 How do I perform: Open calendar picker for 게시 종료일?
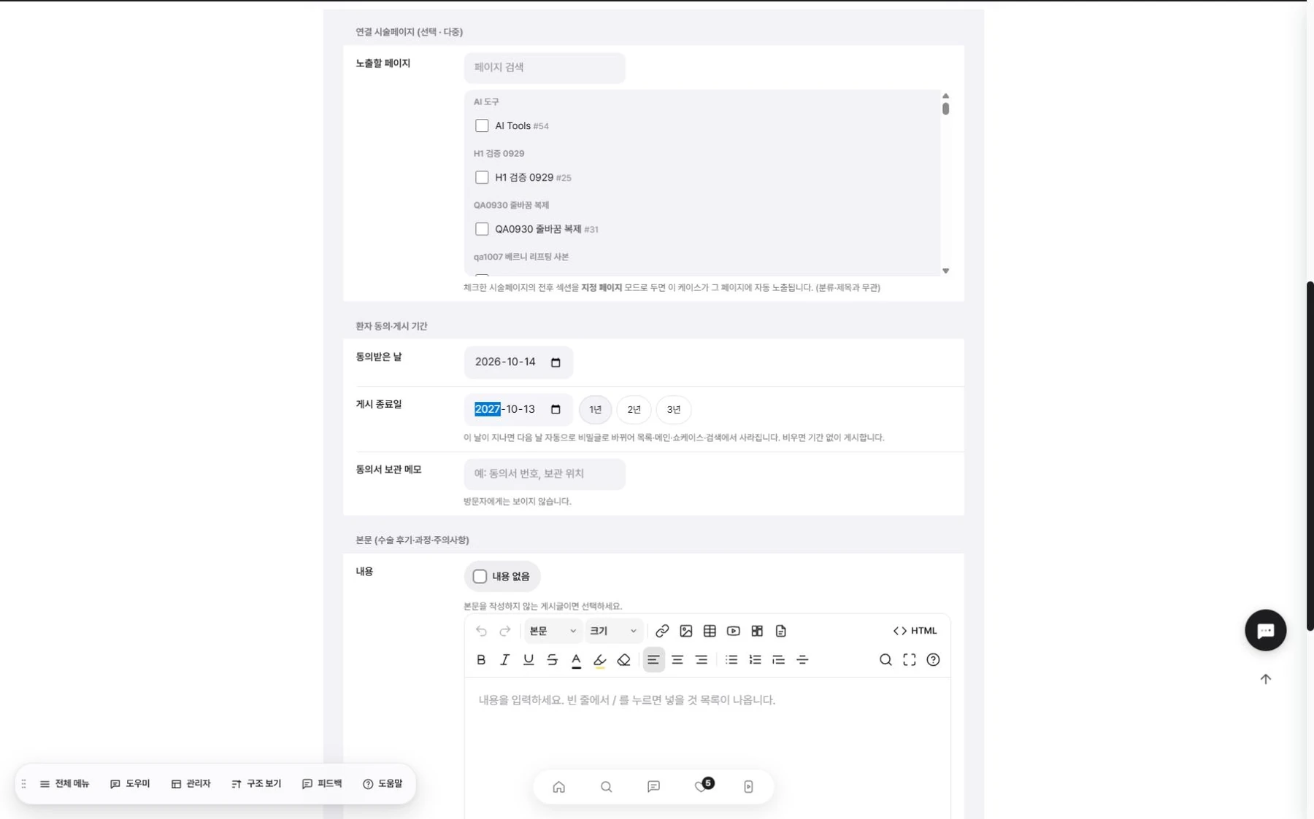[556, 409]
